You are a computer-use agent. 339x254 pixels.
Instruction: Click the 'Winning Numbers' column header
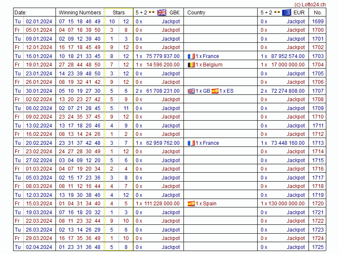(x=80, y=13)
